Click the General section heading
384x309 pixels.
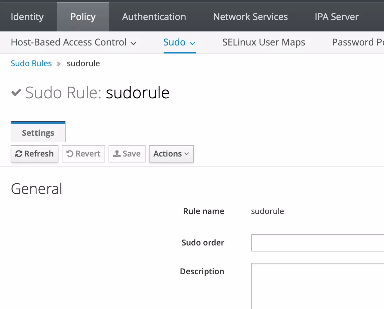pyautogui.click(x=36, y=189)
